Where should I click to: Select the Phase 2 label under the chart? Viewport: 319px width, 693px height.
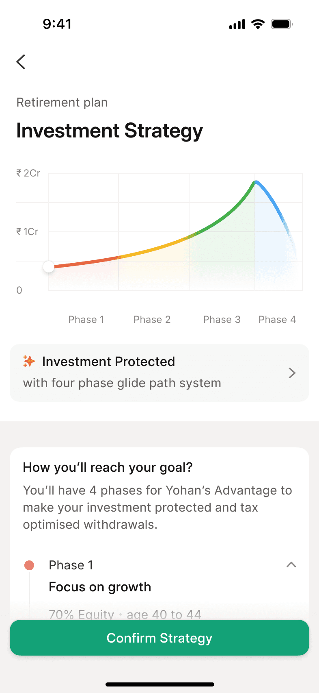pyautogui.click(x=152, y=320)
